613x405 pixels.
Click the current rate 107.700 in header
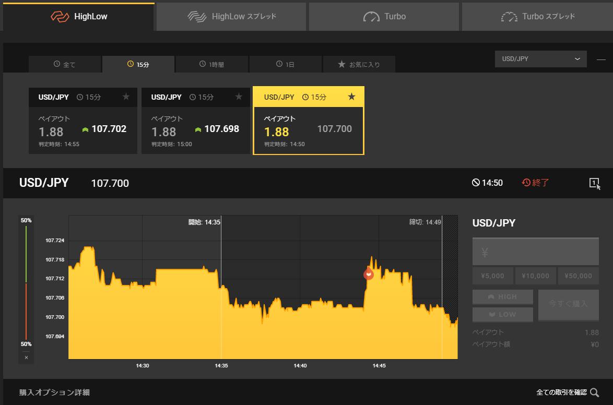point(110,183)
